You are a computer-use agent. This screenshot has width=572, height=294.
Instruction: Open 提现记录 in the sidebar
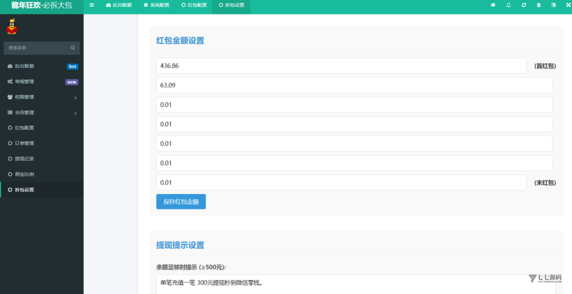coord(41,159)
